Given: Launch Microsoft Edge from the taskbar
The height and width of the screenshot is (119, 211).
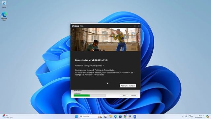Looking at the screenshot, I should point(115,116).
